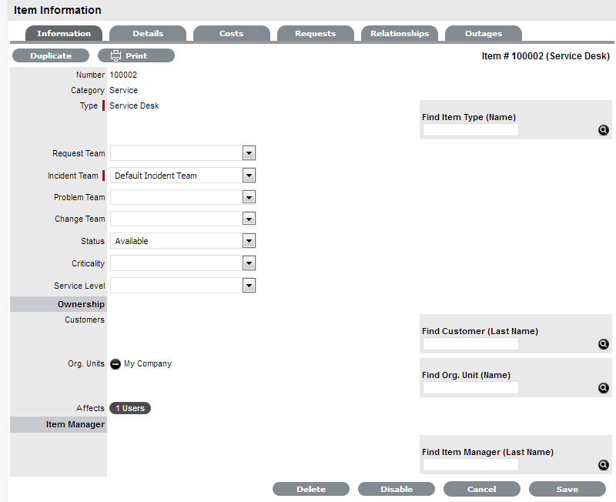This screenshot has width=616, height=502.
Task: Focus the Find Org. Unit (Name) field
Action: pos(470,388)
